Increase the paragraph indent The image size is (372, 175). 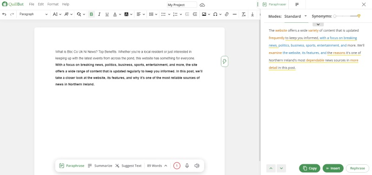pos(195,14)
